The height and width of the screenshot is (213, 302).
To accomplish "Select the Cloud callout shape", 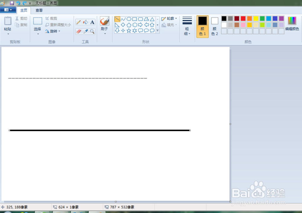I will 152,30.
